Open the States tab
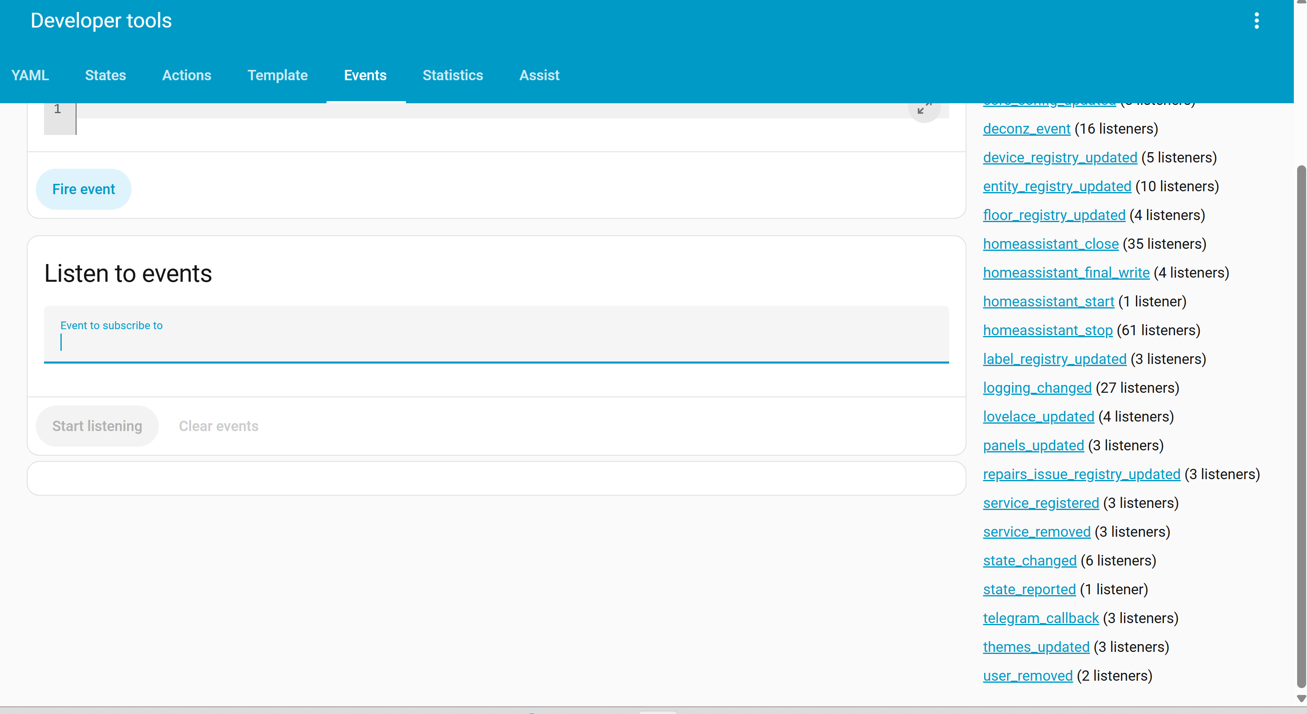 click(105, 75)
